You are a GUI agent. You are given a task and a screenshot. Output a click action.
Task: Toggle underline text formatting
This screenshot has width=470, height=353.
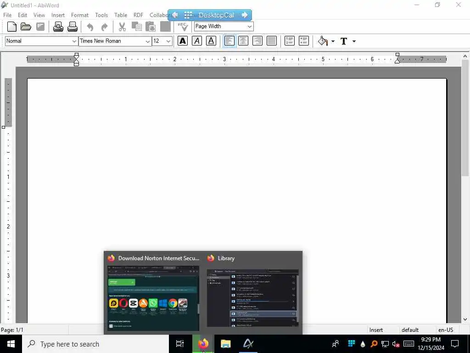[x=211, y=41]
